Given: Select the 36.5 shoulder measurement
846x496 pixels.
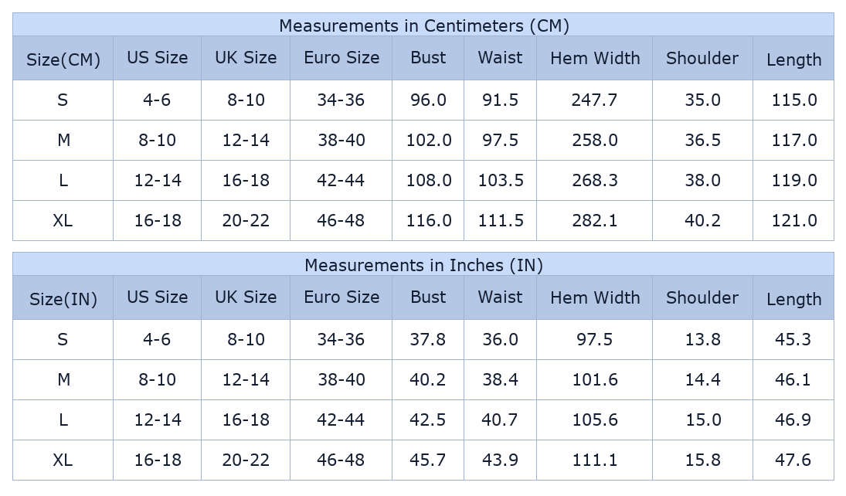Looking at the screenshot, I should tap(702, 140).
